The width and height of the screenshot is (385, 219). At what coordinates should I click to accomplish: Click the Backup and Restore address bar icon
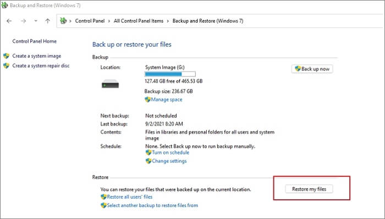coord(63,21)
